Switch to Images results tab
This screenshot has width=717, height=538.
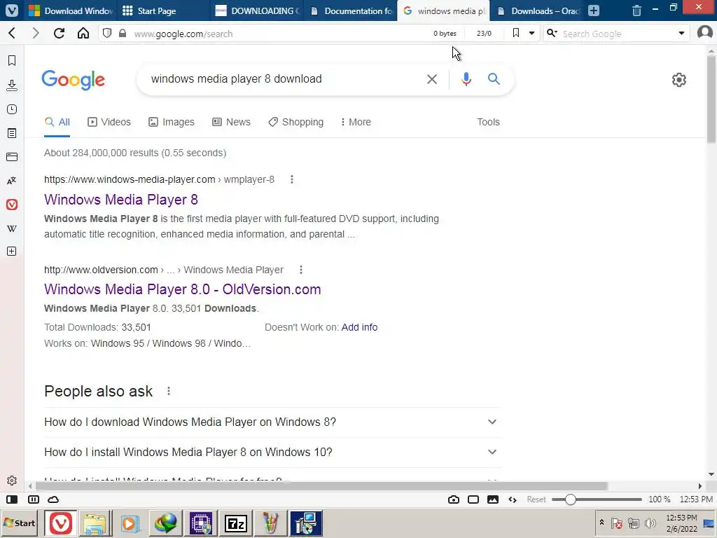click(172, 122)
